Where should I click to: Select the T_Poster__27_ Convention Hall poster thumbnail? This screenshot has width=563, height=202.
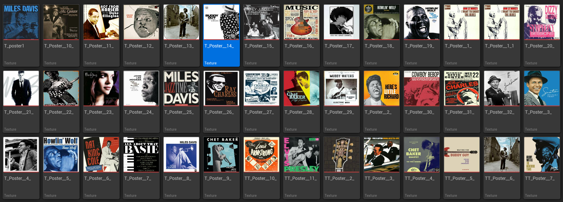tap(261, 88)
